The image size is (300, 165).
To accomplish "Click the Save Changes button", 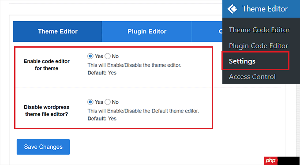I will tap(43, 147).
